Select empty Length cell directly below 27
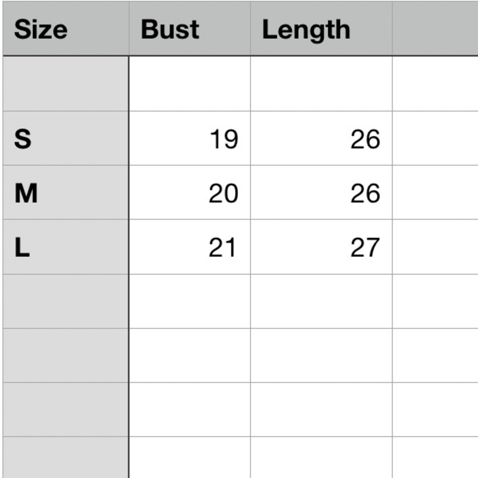The image size is (478, 478). (321, 302)
